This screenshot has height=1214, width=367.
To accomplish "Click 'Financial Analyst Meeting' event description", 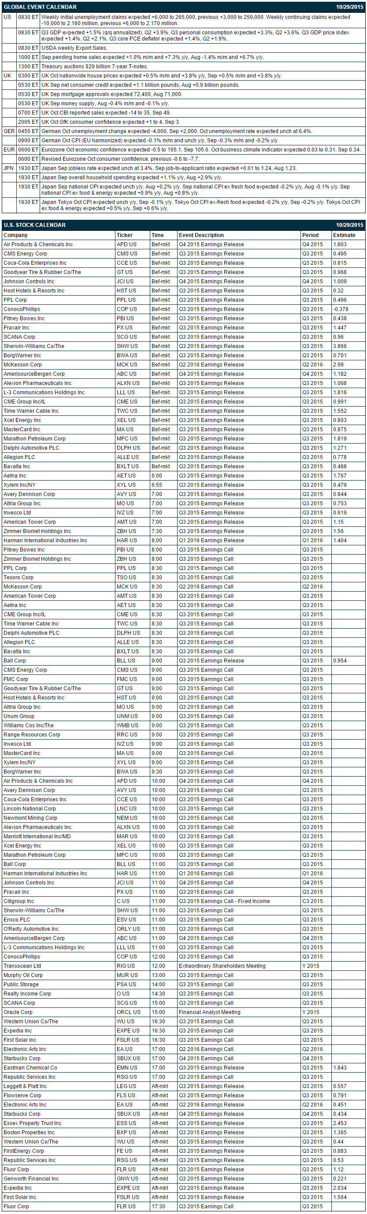I will point(210,1012).
